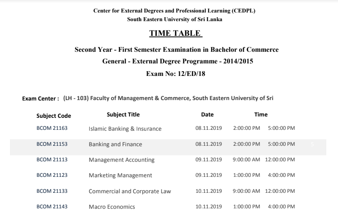Image resolution: width=338 pixels, height=223 pixels.
Task: Click the Subject Title column header
Action: 123,115
